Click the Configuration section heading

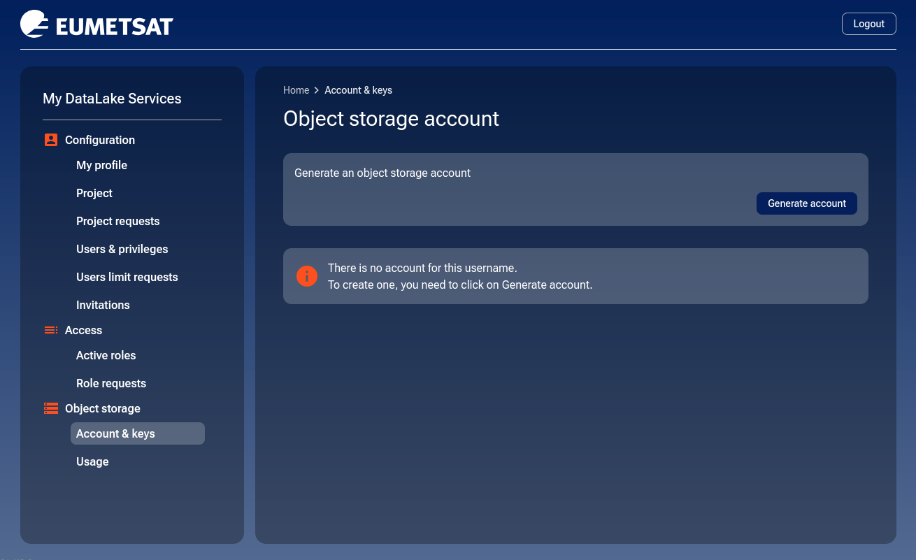pyautogui.click(x=100, y=140)
